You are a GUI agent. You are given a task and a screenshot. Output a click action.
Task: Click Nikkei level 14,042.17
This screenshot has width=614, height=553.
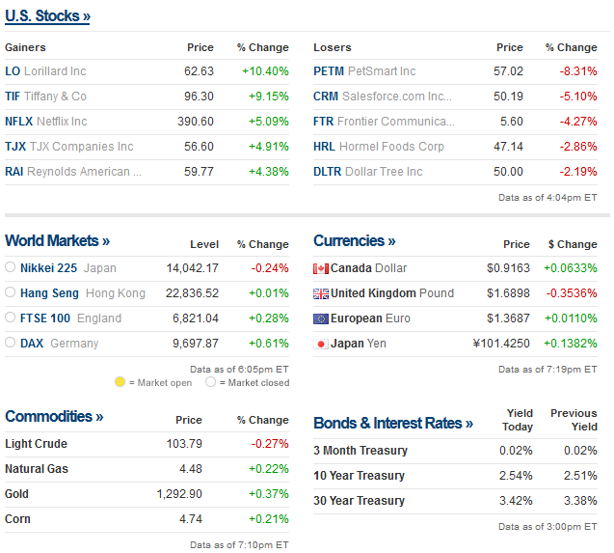pos(192,268)
